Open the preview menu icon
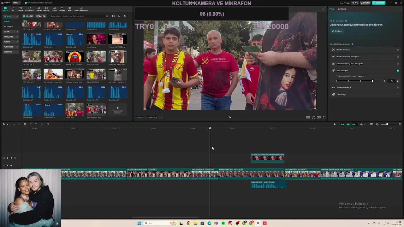The width and height of the screenshot is (404, 227). click(323, 9)
